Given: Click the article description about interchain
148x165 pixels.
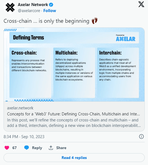Looking at the screenshot, I should (74, 123).
